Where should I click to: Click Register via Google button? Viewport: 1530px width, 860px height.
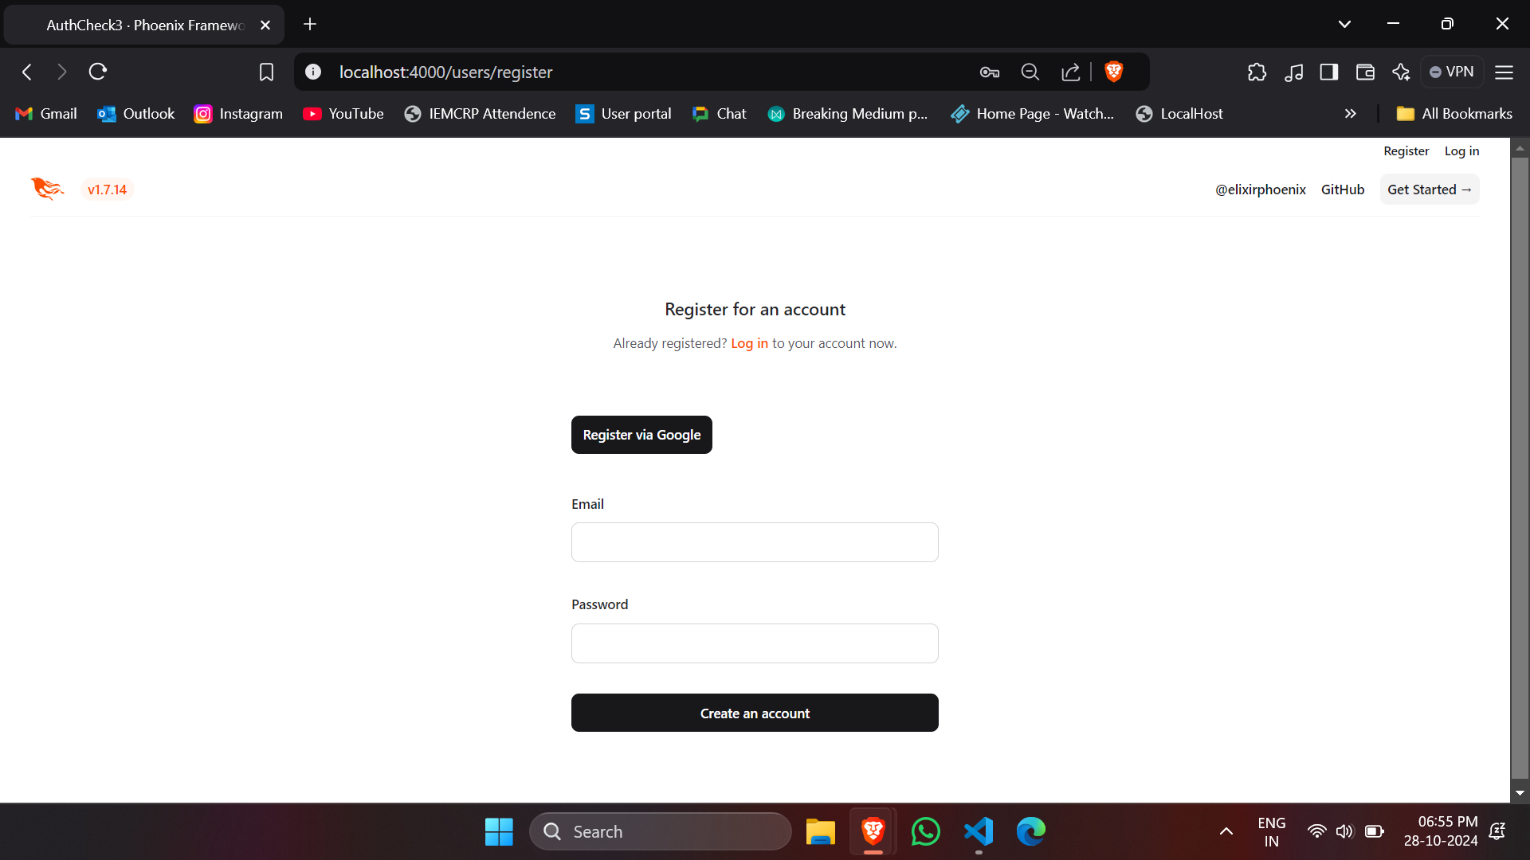coord(642,435)
